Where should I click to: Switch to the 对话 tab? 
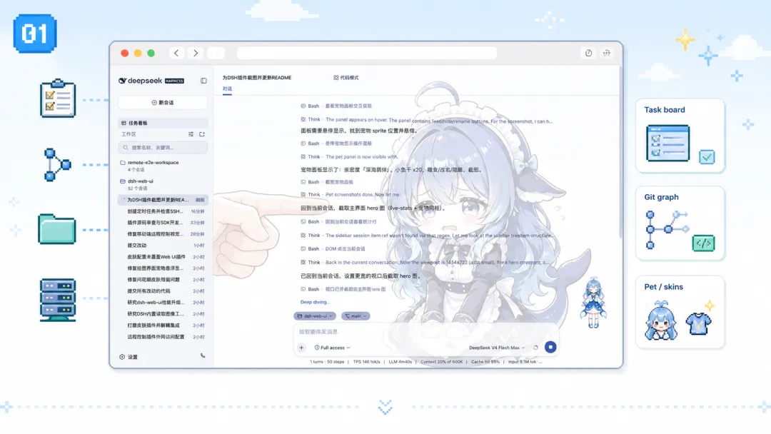[x=227, y=89]
